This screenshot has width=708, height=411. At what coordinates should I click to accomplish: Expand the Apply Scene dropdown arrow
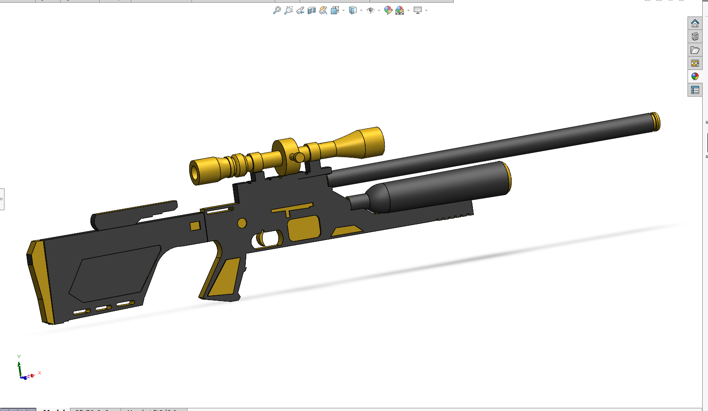408,10
